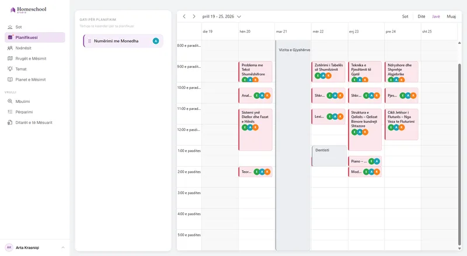The image size is (467, 256).
Task: Open the Sistemi ynë Diellor dhe Fazat e Hënës event
Action: pos(255,130)
